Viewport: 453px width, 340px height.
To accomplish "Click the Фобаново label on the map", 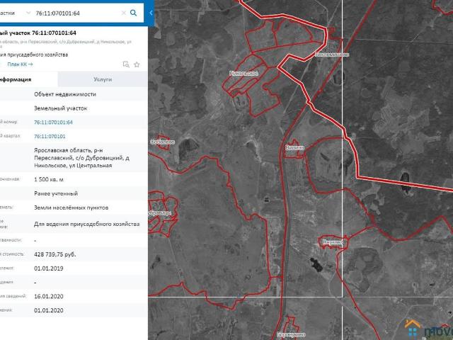I will click(162, 142).
